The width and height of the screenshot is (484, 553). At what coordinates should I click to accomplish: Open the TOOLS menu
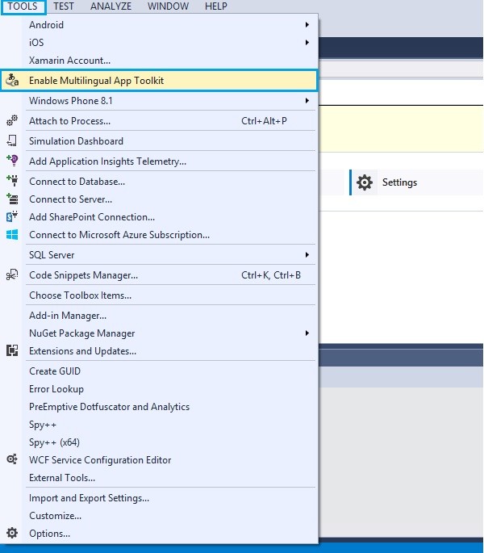(x=23, y=6)
